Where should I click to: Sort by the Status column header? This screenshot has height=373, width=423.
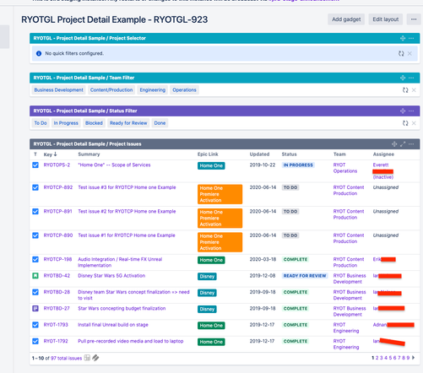click(x=290, y=154)
